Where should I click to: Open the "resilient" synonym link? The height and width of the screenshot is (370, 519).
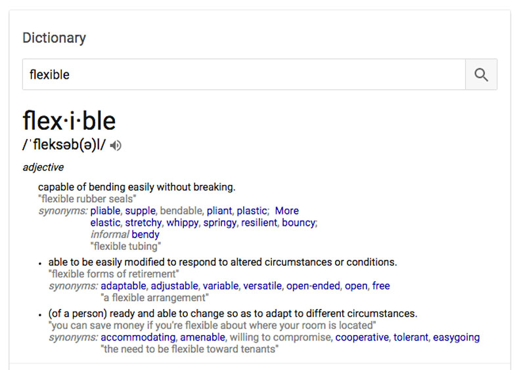coord(259,222)
